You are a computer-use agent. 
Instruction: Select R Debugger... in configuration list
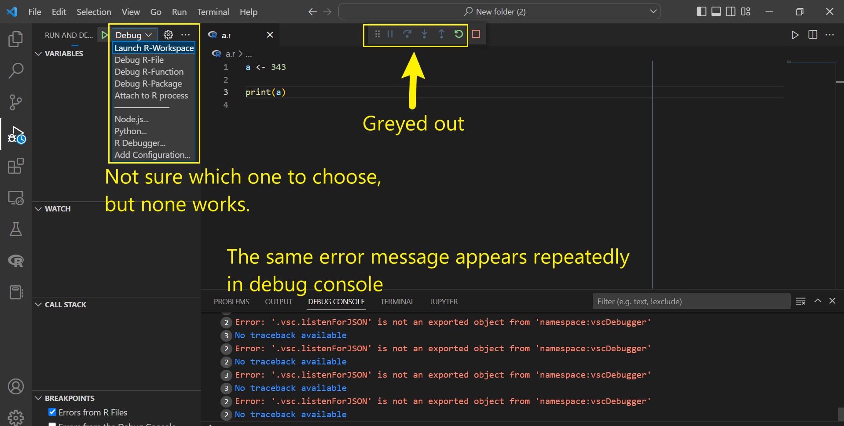pos(154,143)
